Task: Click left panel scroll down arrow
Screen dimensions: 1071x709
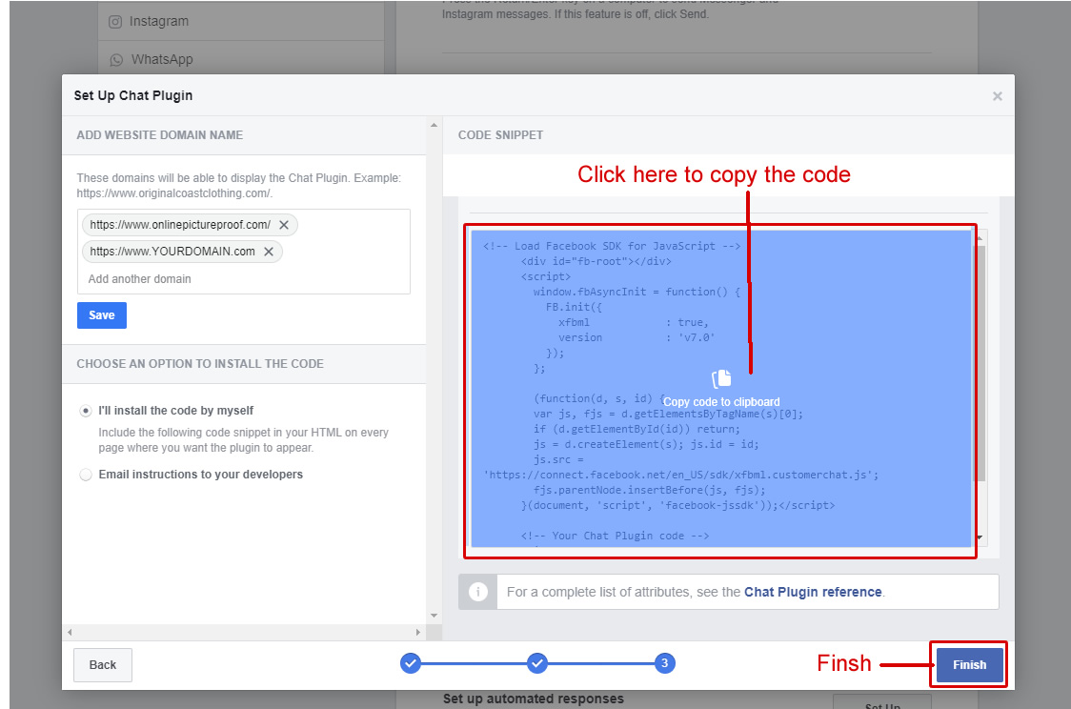Action: click(434, 616)
